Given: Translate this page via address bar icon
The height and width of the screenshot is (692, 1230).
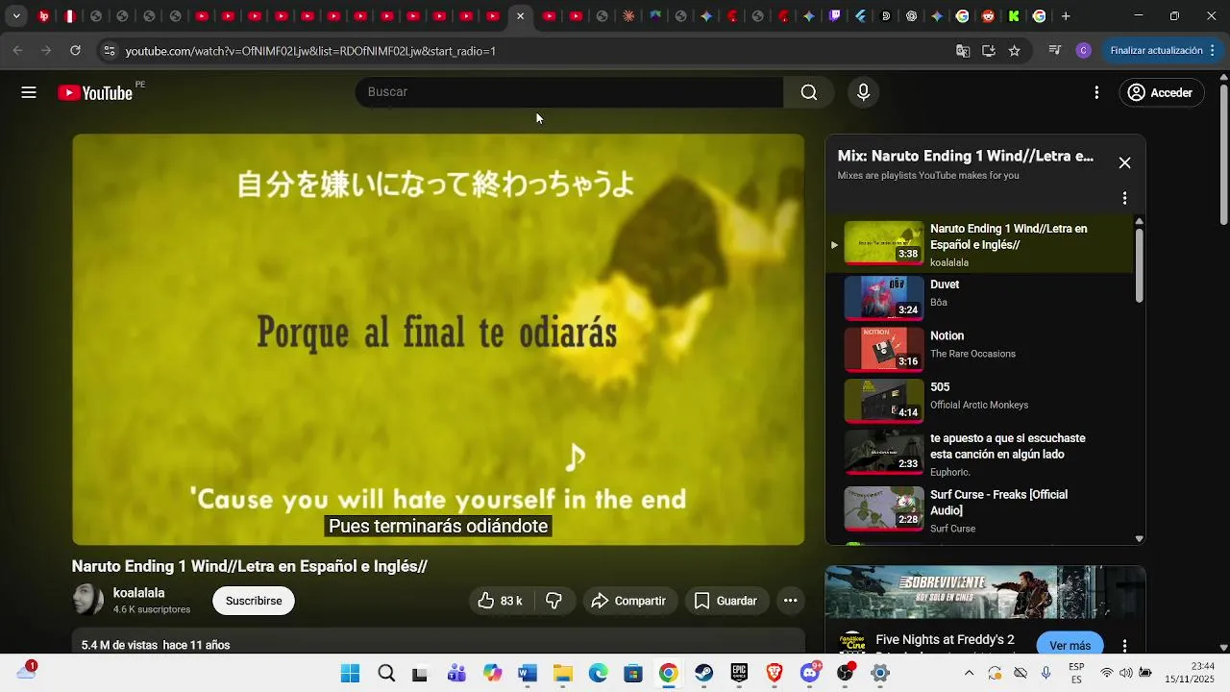Looking at the screenshot, I should pyautogui.click(x=963, y=51).
